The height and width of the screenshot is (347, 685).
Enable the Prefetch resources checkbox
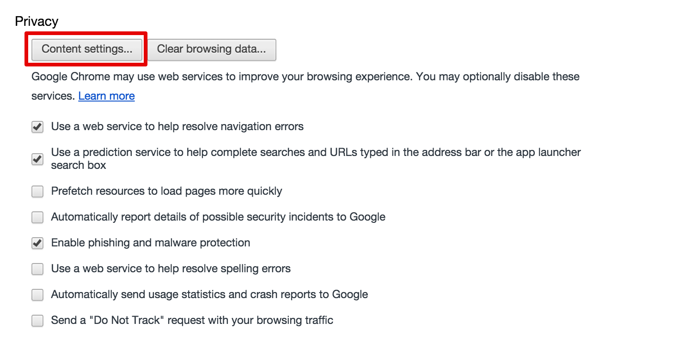click(37, 191)
